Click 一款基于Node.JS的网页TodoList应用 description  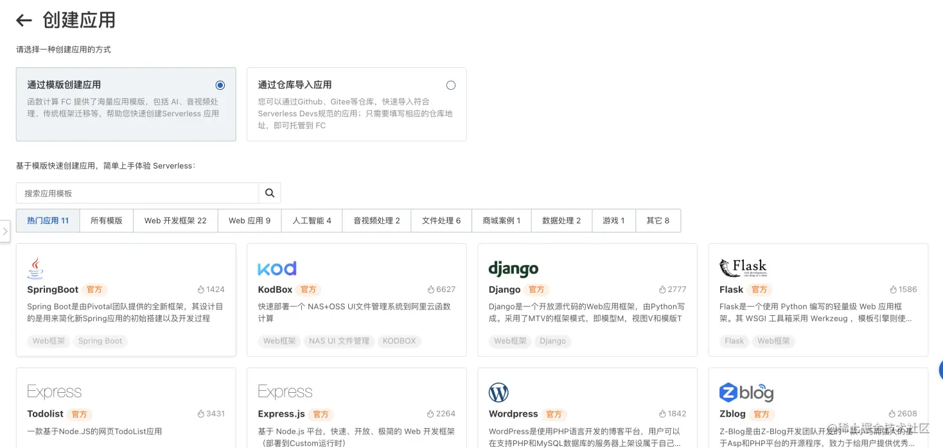[x=94, y=431]
